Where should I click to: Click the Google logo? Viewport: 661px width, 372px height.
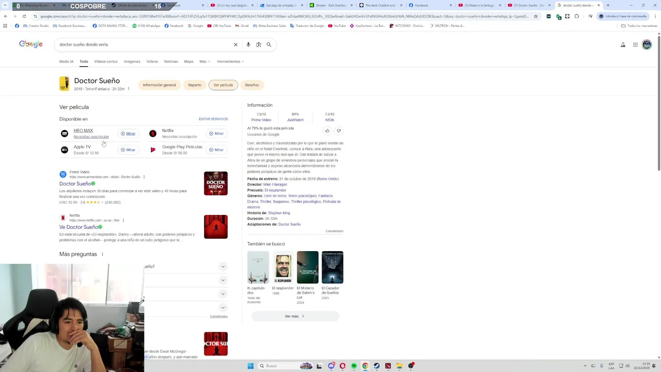[31, 44]
